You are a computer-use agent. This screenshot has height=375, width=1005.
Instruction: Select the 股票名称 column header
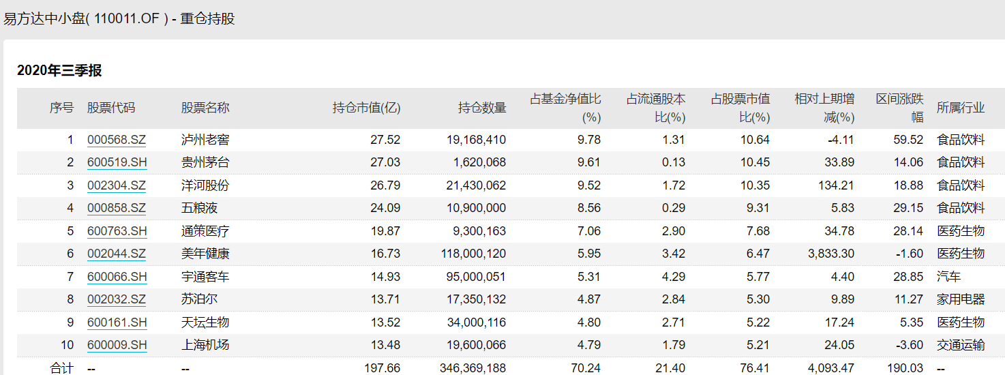[x=205, y=108]
